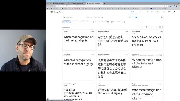Open the Knowledge tab
Viewport: 180px width, 101px height.
point(150,12)
